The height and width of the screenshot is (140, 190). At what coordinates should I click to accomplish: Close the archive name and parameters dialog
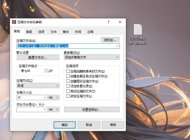[120, 22]
